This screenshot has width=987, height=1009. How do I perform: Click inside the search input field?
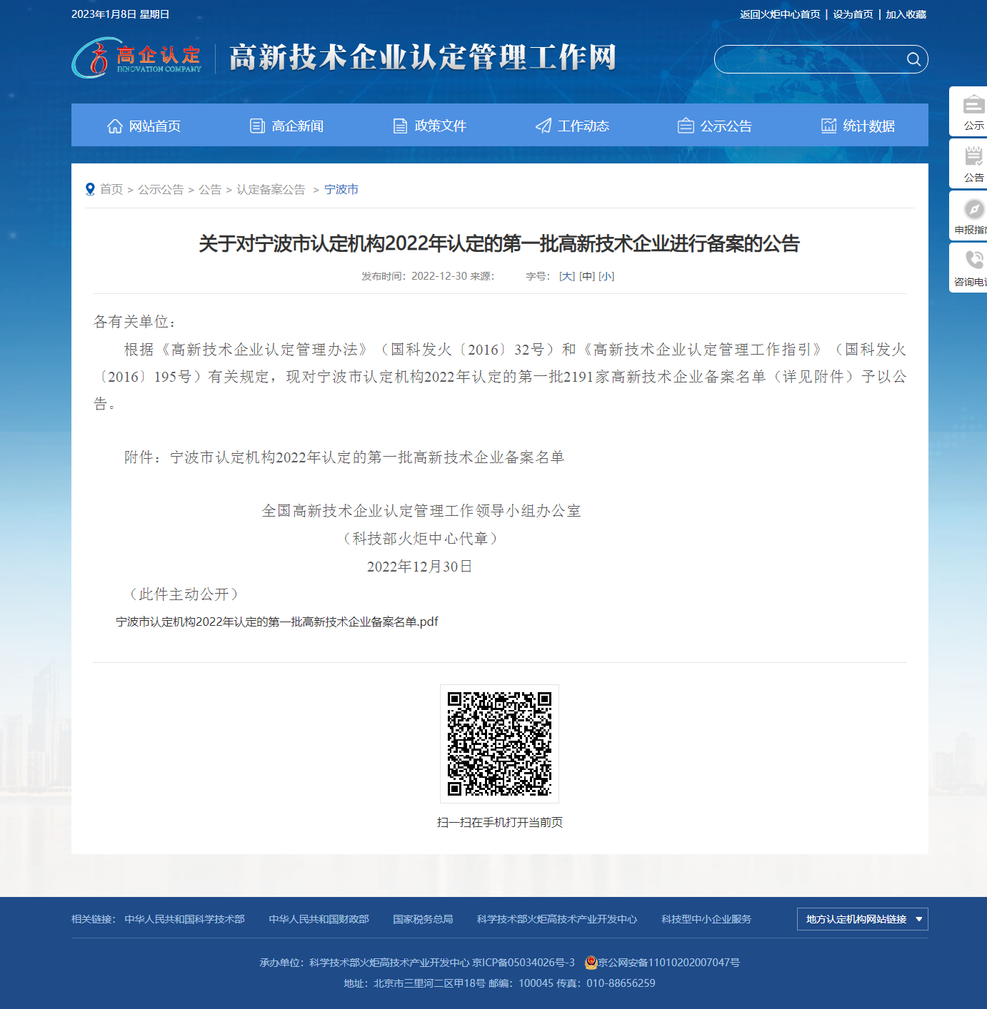(807, 59)
